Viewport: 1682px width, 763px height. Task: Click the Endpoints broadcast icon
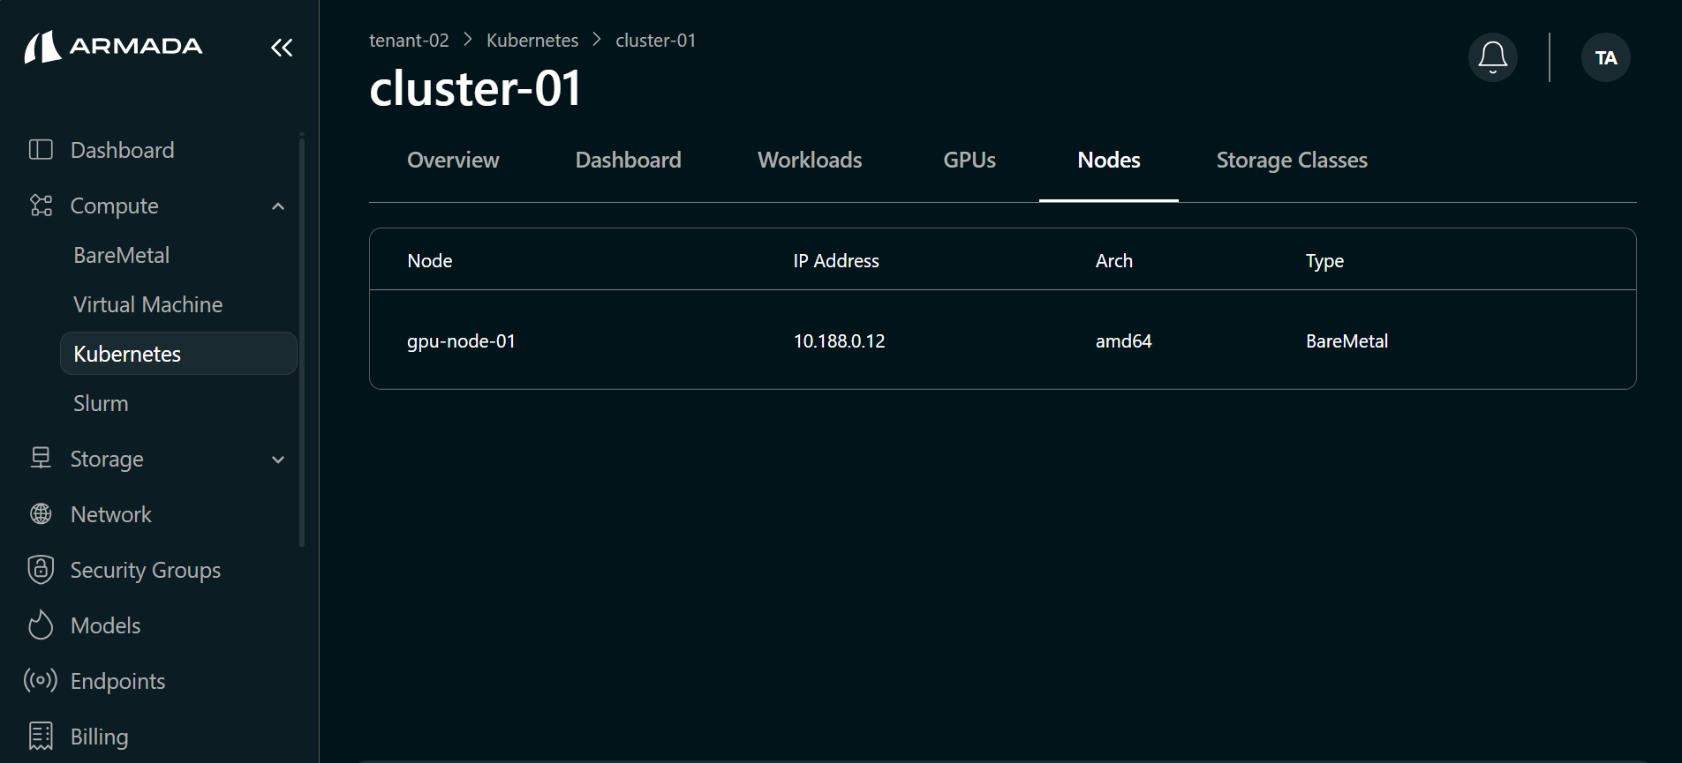(x=41, y=680)
